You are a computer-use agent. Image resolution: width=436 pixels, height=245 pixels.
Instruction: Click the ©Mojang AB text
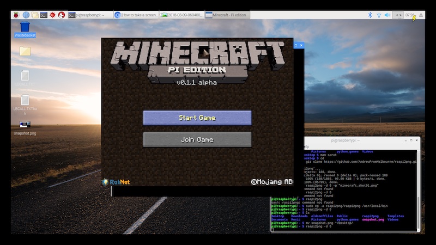coord(271,182)
